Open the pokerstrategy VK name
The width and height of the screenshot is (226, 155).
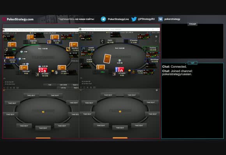click(x=172, y=19)
